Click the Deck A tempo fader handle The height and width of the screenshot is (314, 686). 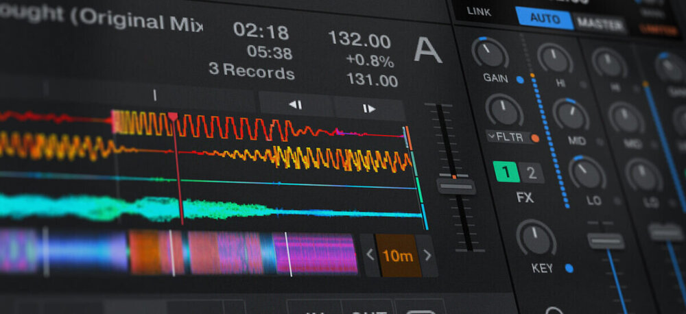pos(456,186)
